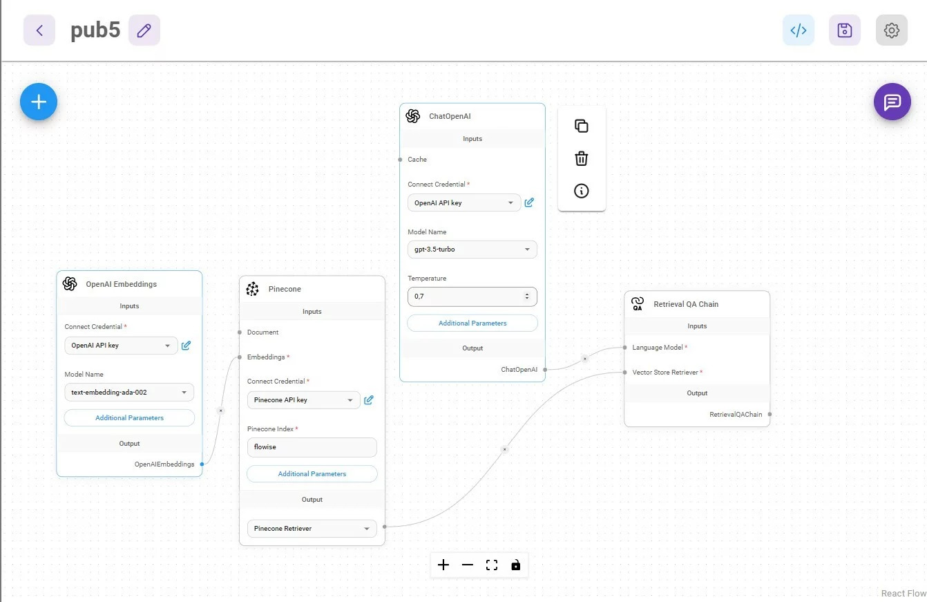
Task: Edit OpenAI Embeddings credential pencil icon
Action: coord(186,345)
